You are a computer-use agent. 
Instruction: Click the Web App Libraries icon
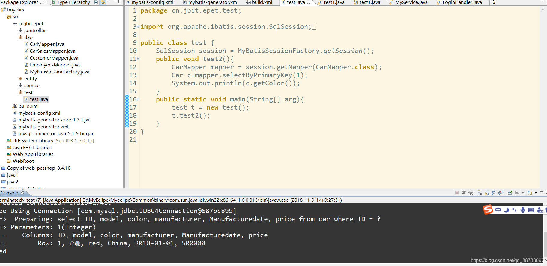pyautogui.click(x=9, y=154)
